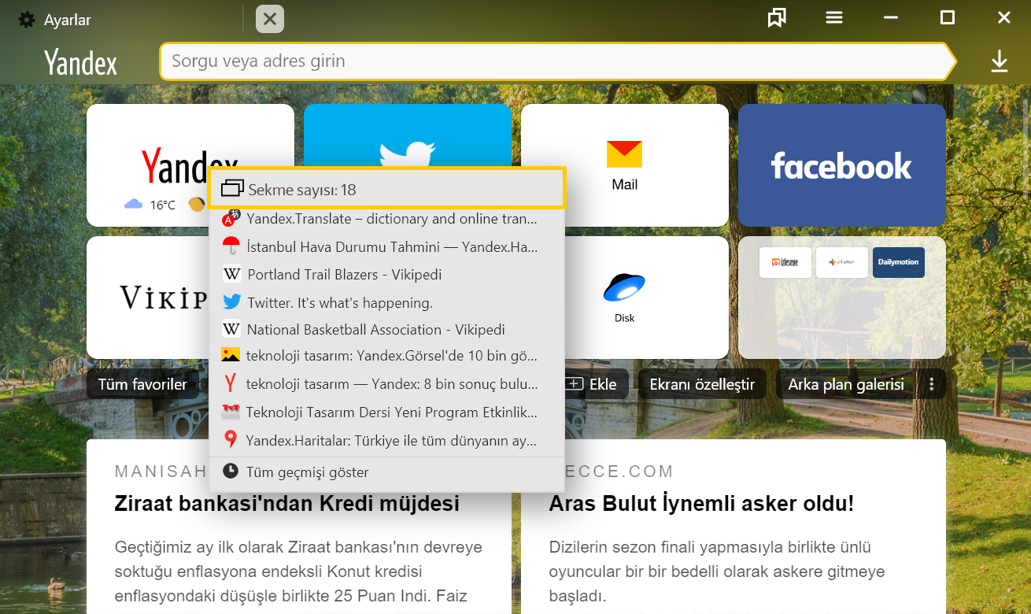1031x614 pixels.
Task: Click the Yandex logo beside address bar
Action: click(x=80, y=62)
